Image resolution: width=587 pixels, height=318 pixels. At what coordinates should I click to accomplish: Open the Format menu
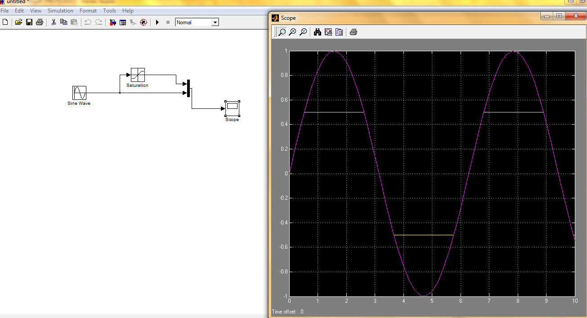coord(88,10)
